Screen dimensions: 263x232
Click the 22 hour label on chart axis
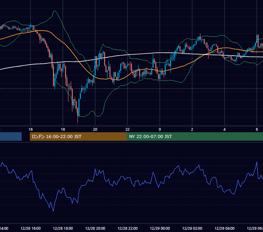[128, 130]
